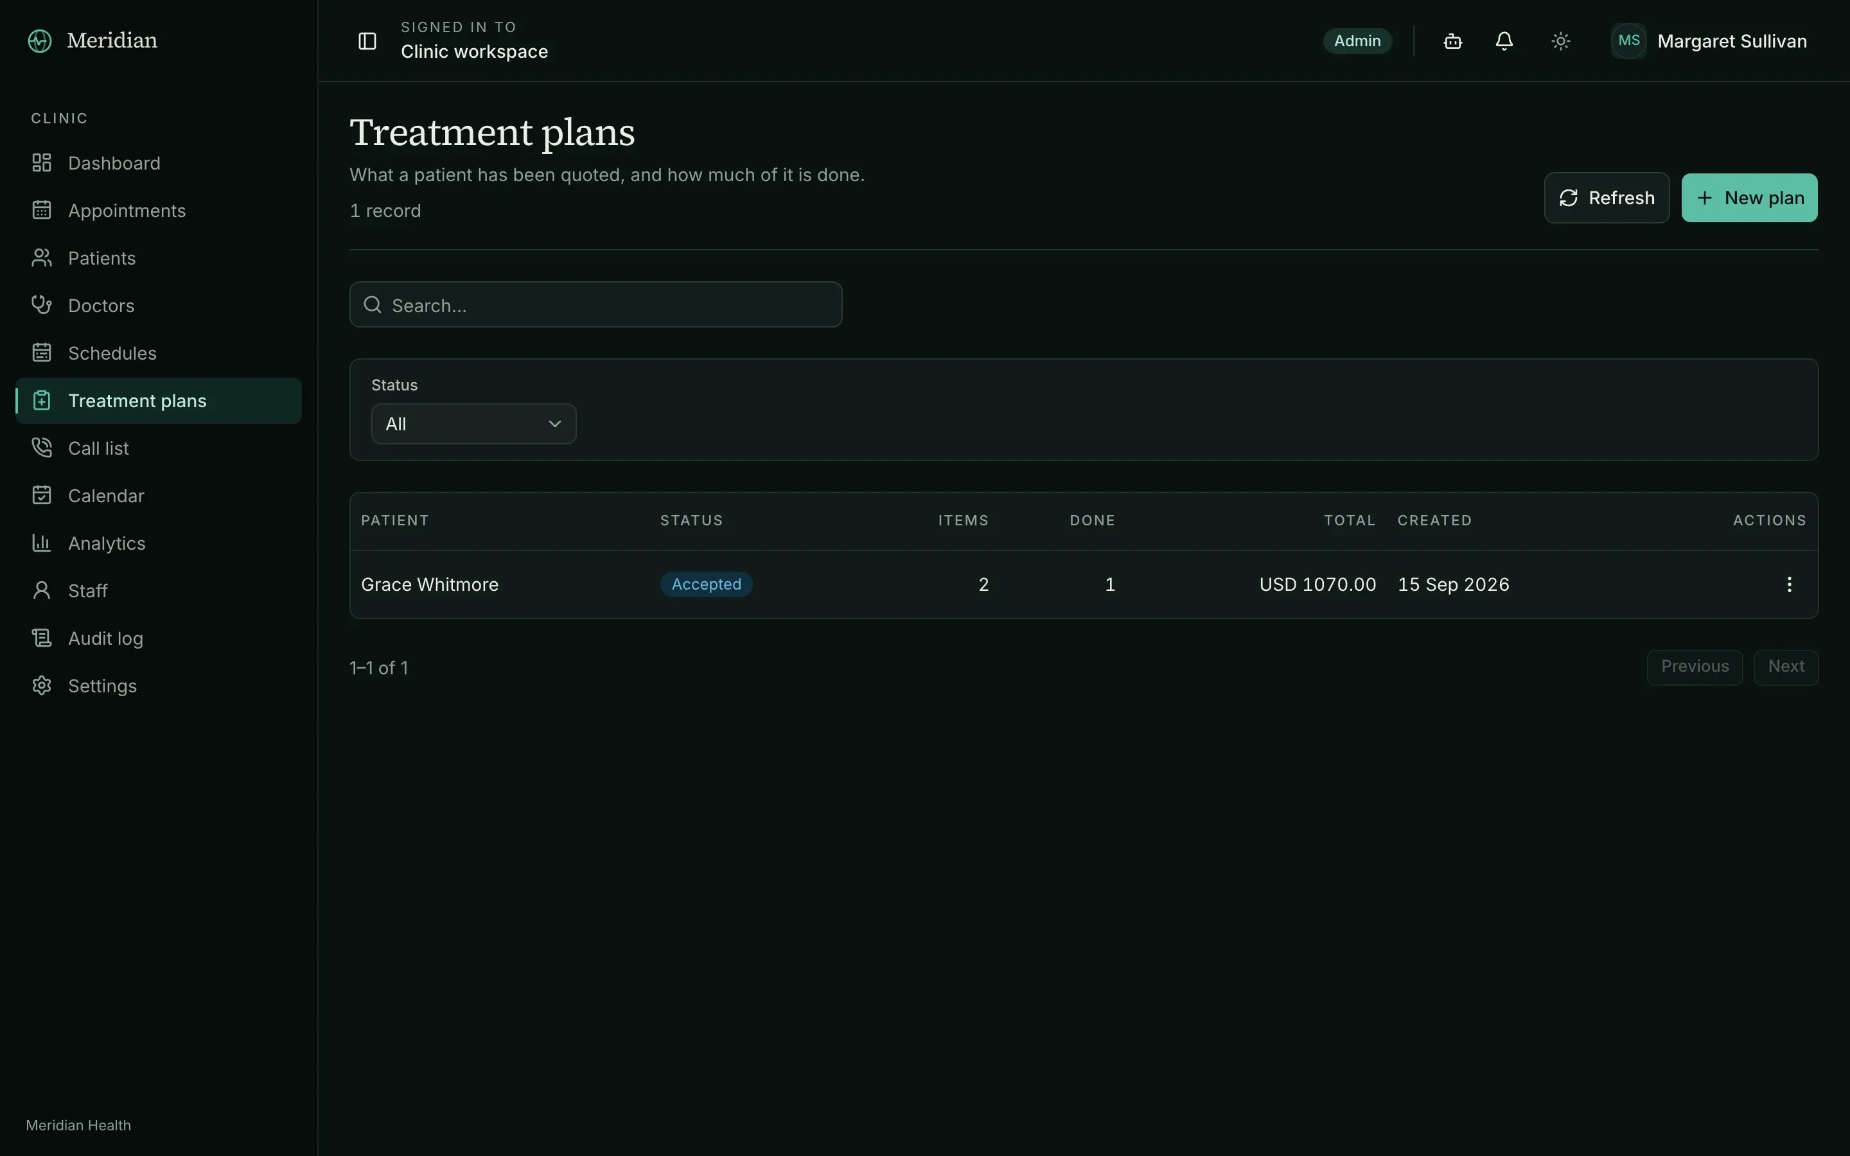1850x1156 pixels.
Task: Click the Treatment plans clipboard icon
Action: pyautogui.click(x=41, y=401)
